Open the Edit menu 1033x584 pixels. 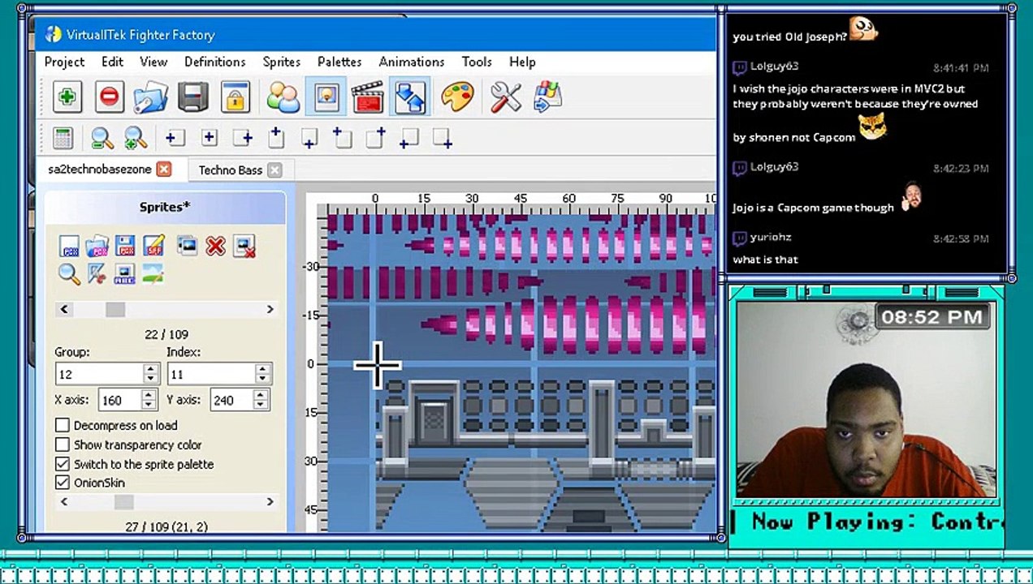pos(112,62)
